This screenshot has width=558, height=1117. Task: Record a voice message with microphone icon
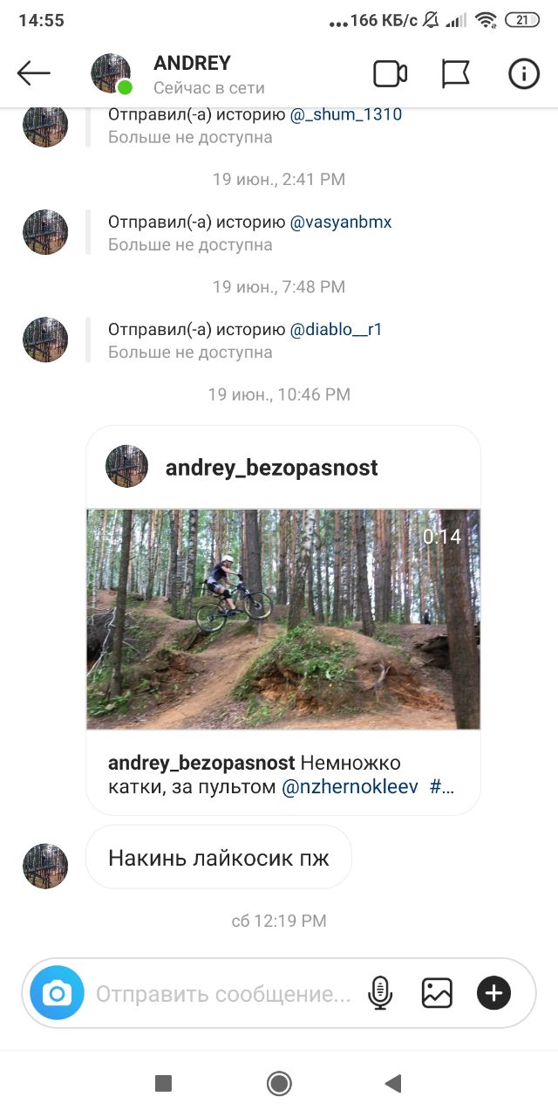380,993
